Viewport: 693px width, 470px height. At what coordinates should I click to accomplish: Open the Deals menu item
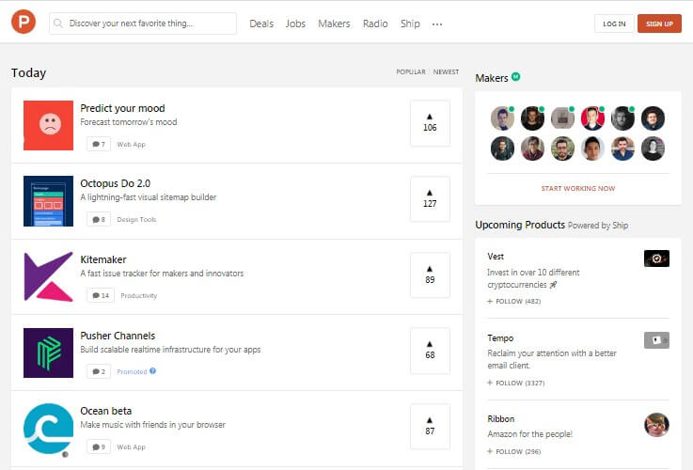click(261, 23)
